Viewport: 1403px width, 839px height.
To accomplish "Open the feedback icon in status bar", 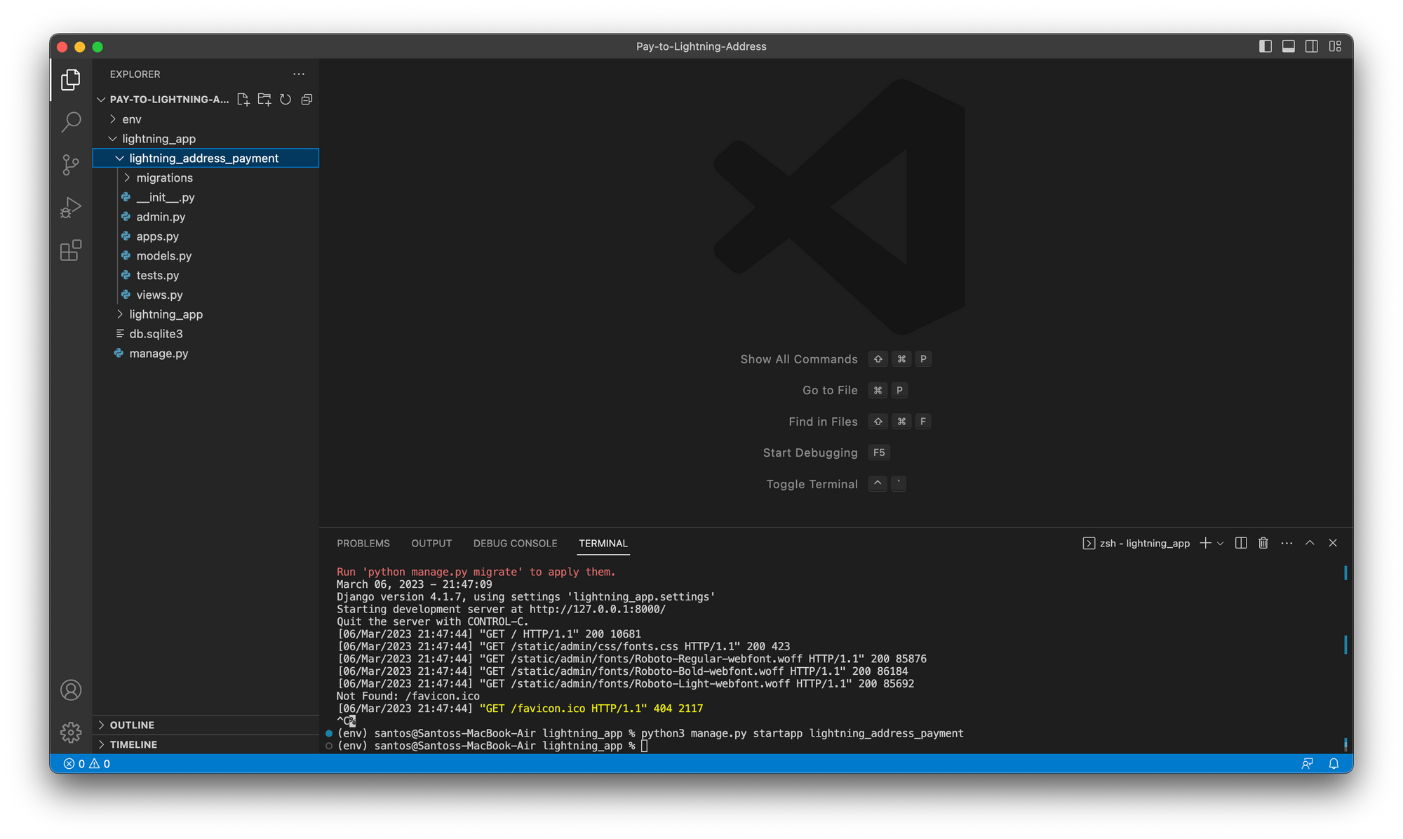I will click(1308, 764).
